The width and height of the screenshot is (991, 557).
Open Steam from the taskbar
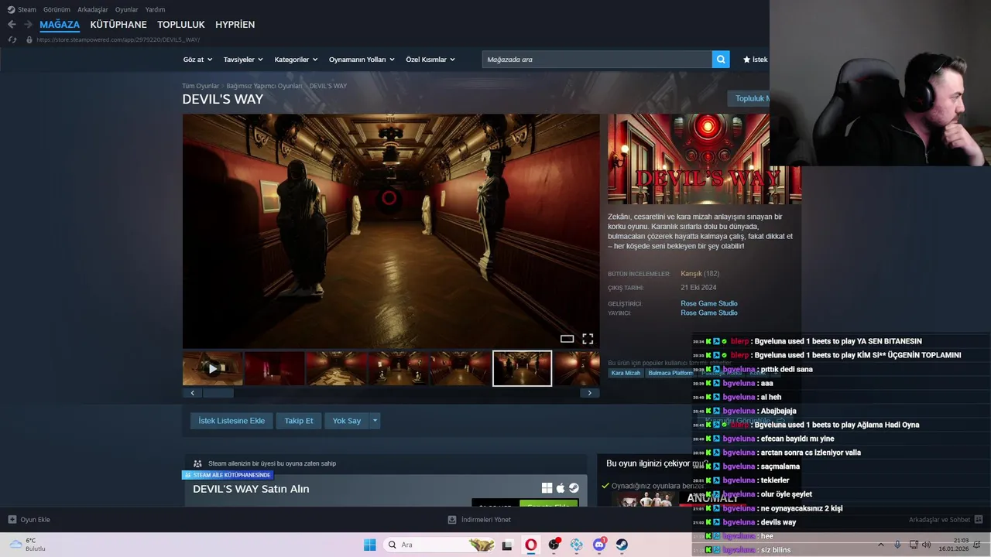(622, 545)
